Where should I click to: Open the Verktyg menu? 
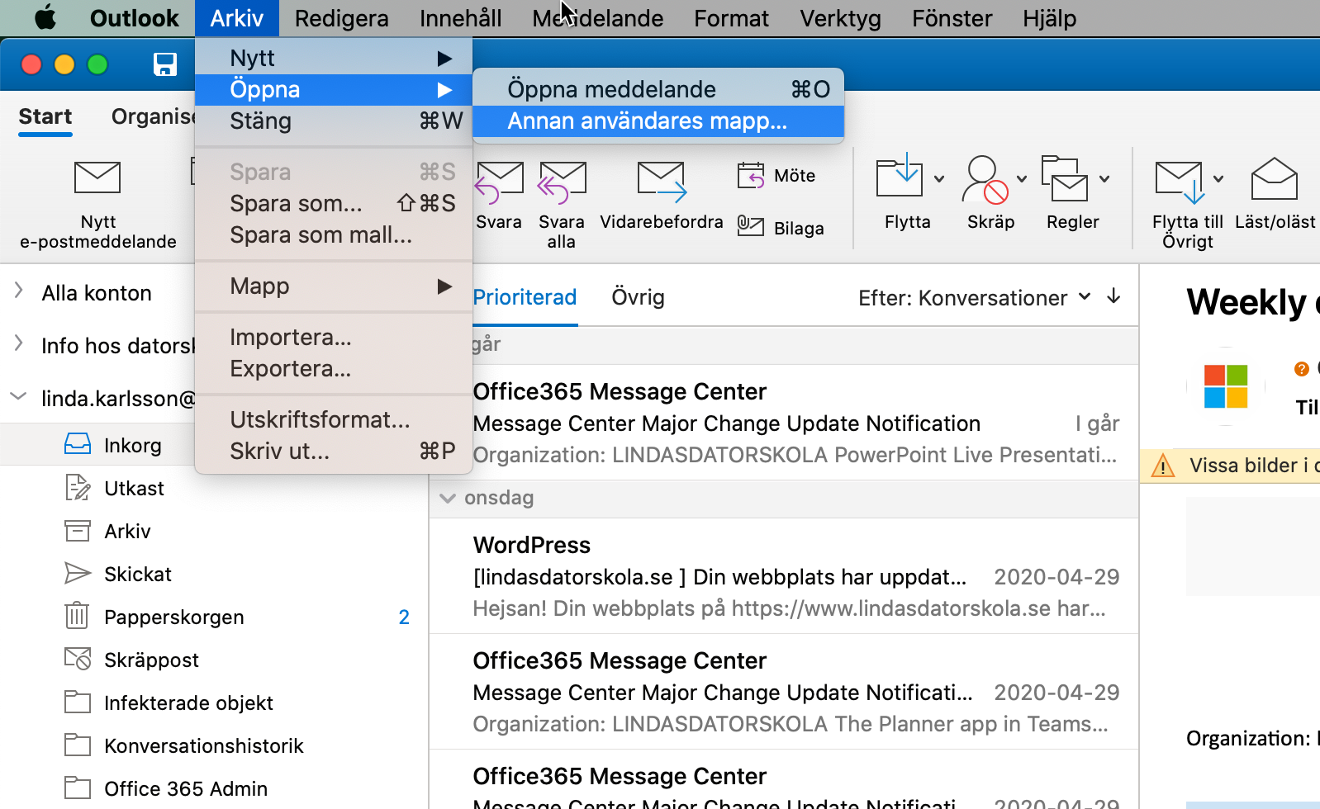[x=840, y=18]
